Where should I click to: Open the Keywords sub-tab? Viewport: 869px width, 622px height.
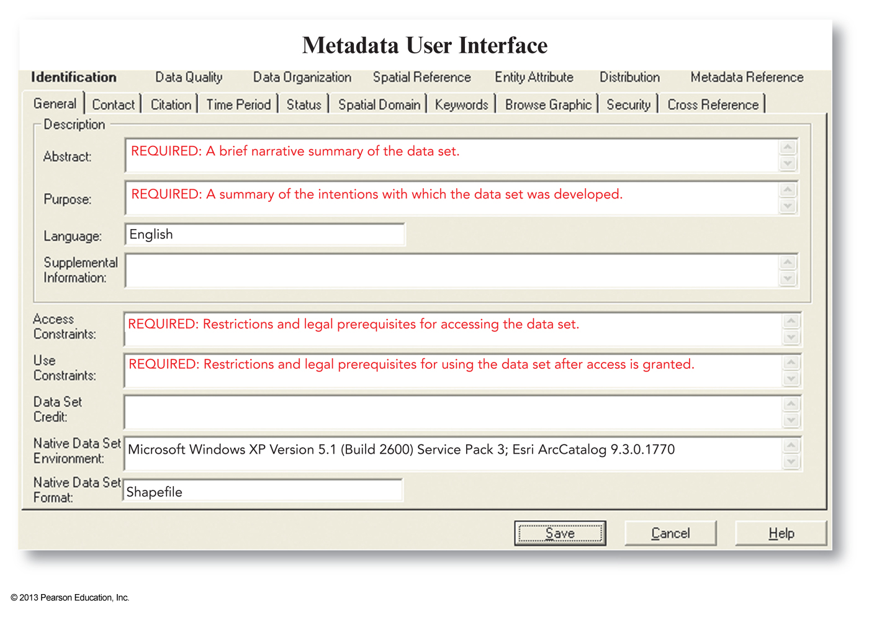point(461,104)
